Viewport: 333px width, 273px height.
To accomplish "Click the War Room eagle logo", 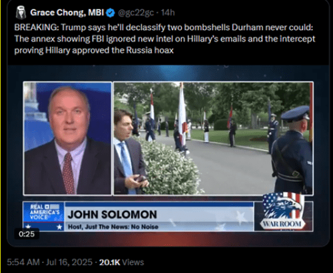I will [x=282, y=210].
